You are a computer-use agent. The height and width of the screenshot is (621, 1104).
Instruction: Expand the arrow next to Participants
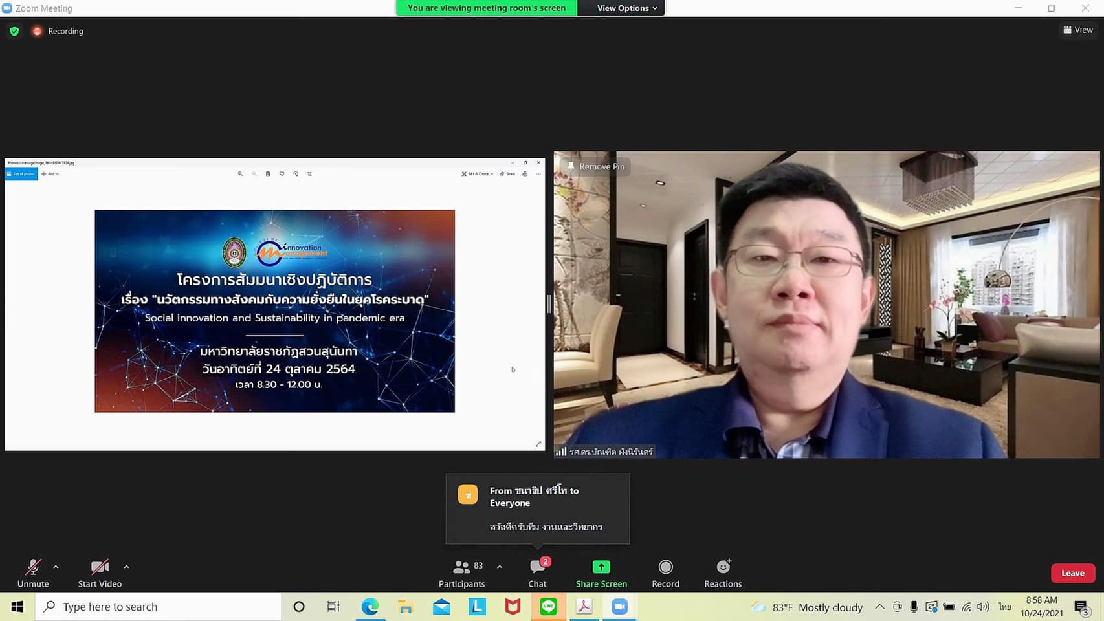pyautogui.click(x=500, y=567)
